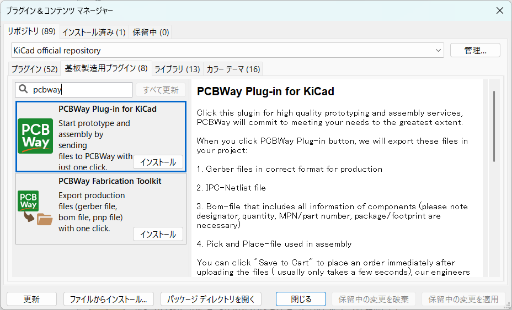Focus the pcbway search field
Viewport: 512px width, 310px height.
click(74, 90)
